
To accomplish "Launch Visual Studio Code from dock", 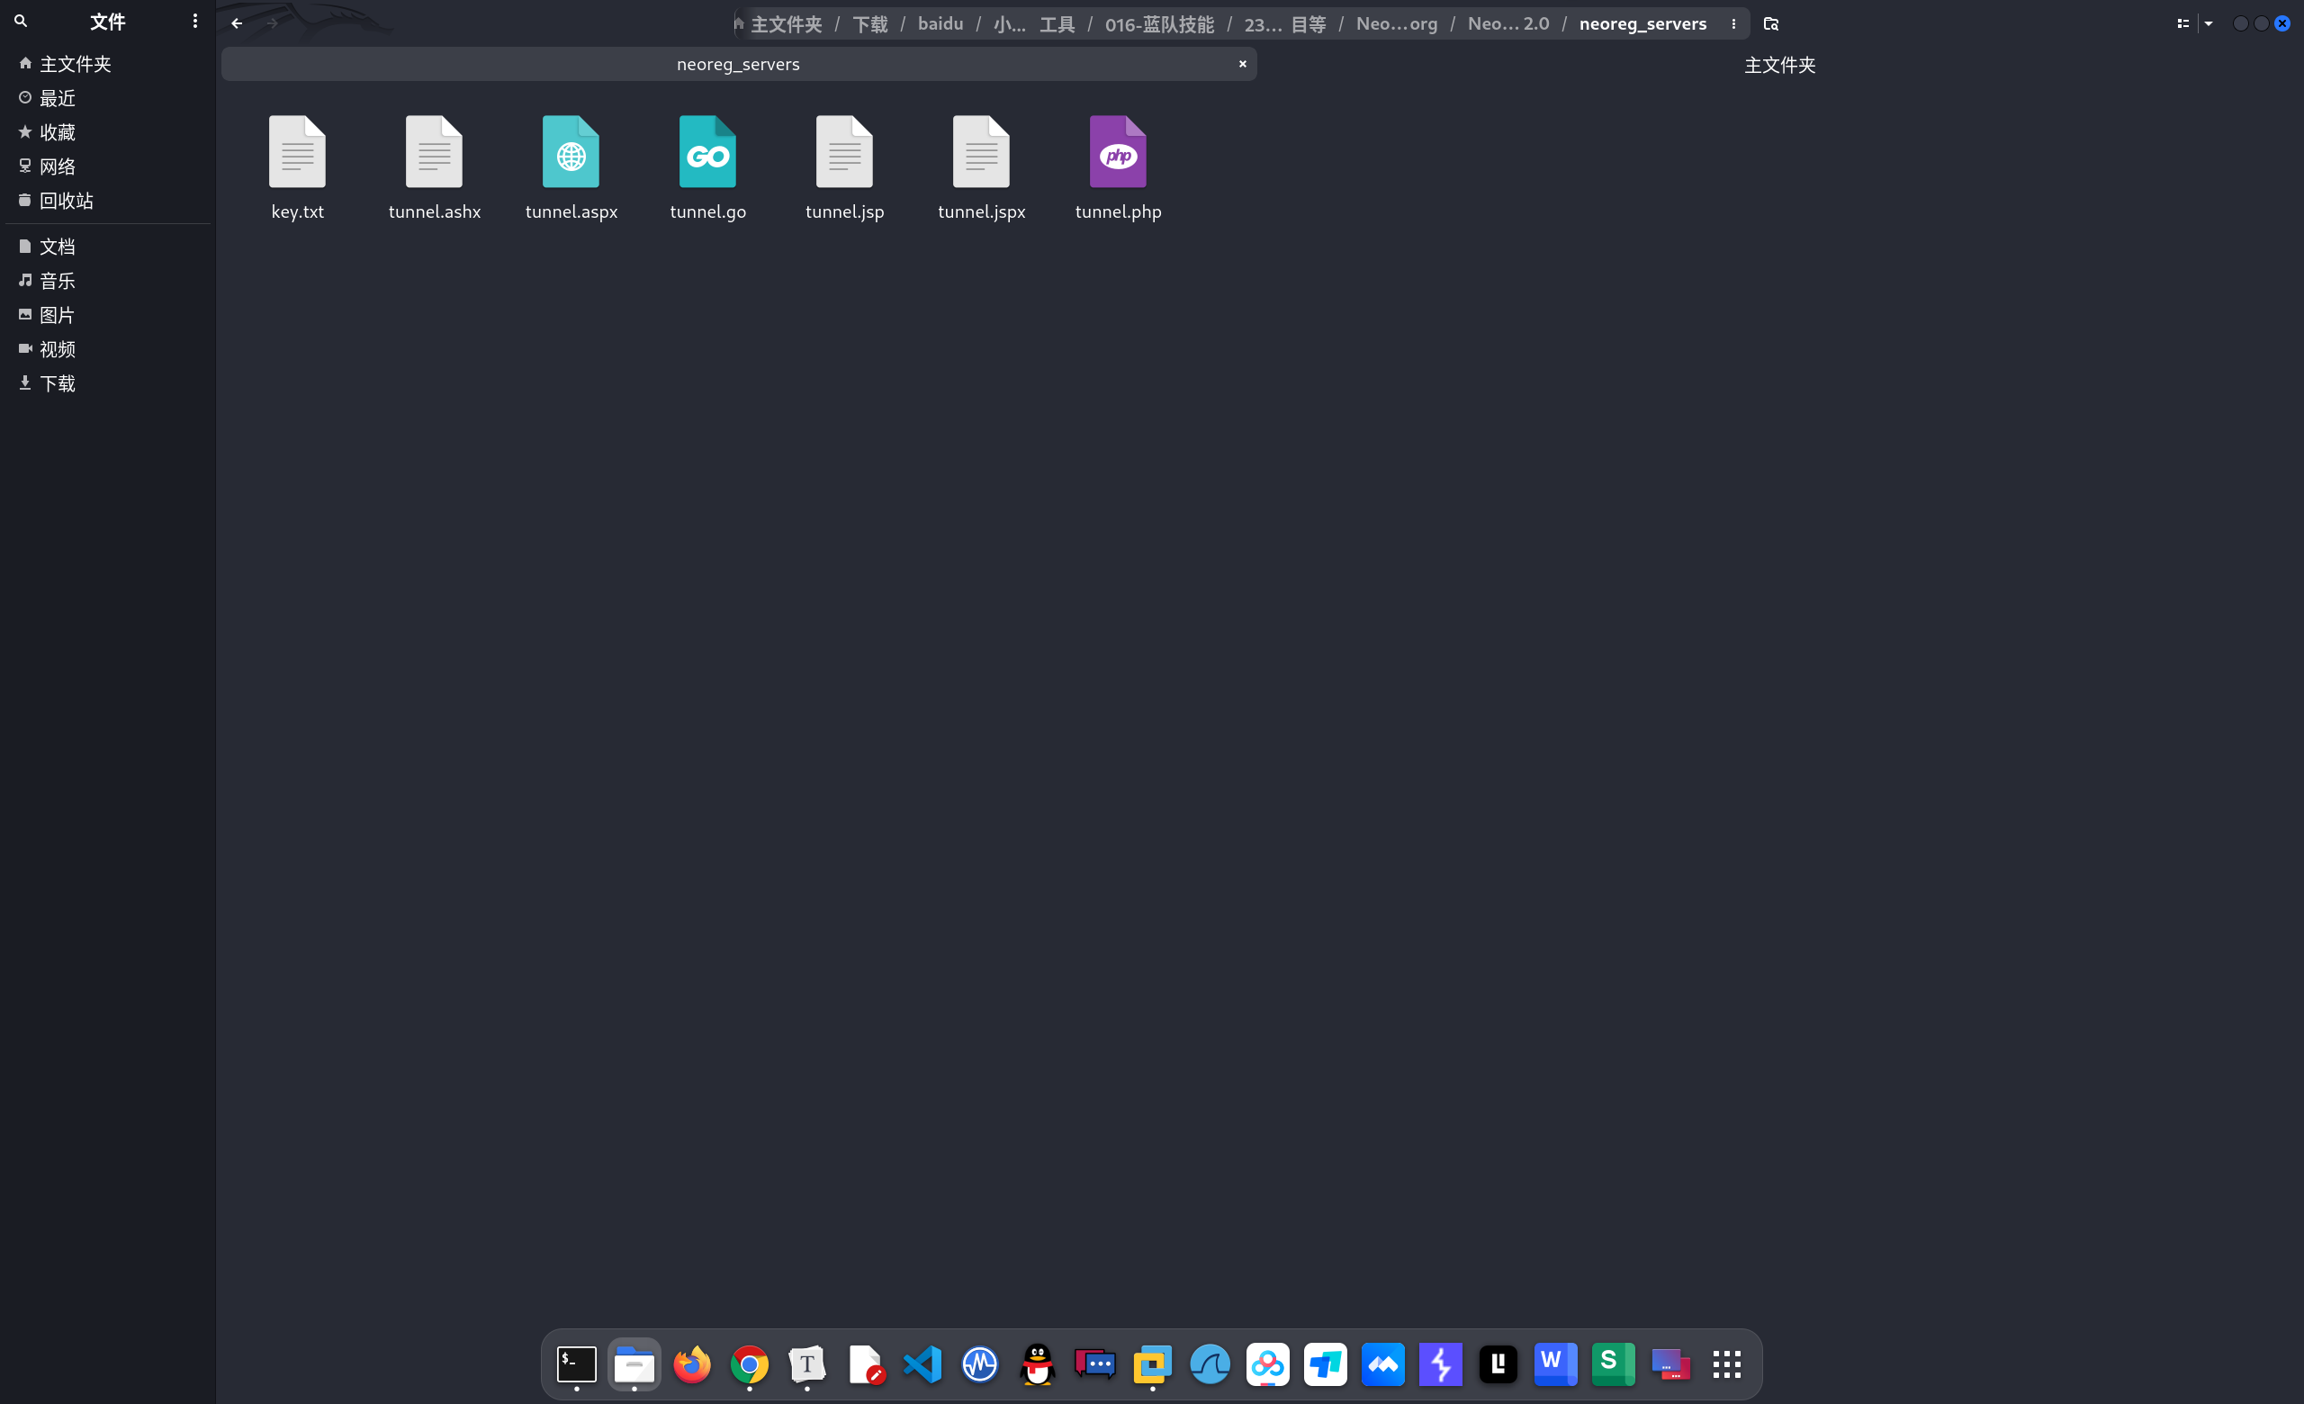I will point(922,1364).
